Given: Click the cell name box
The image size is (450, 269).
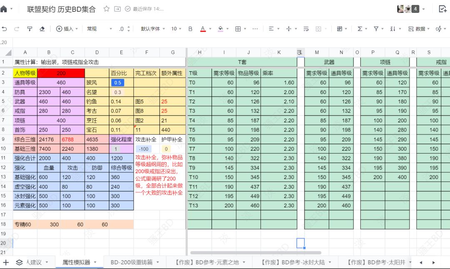Looking at the screenshot, I should (6, 42).
